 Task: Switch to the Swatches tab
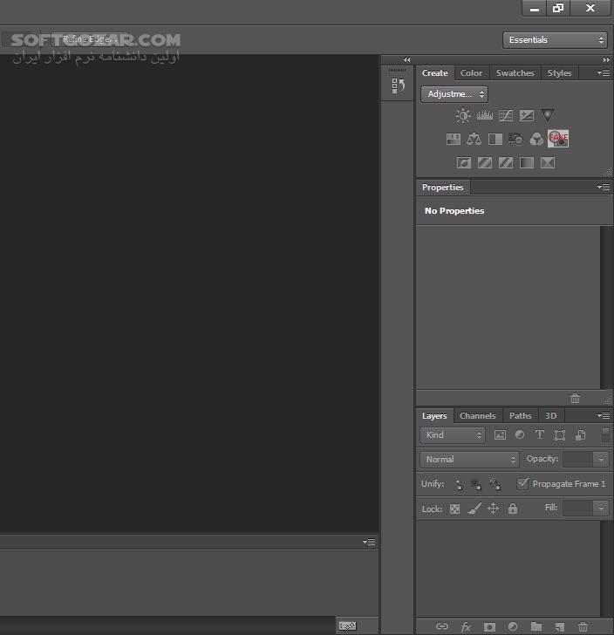pos(515,73)
